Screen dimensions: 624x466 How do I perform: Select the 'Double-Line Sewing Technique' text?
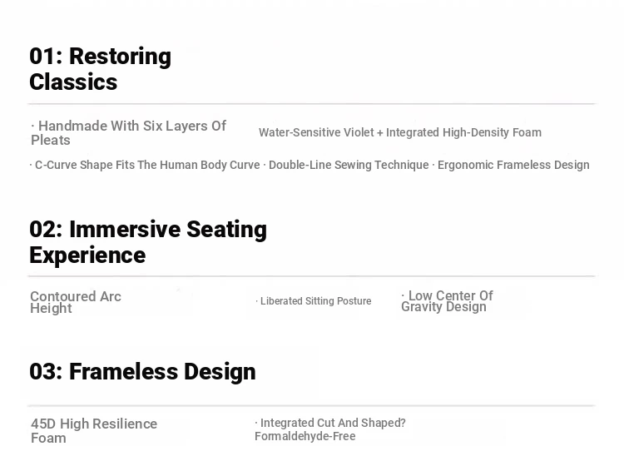pyautogui.click(x=349, y=165)
